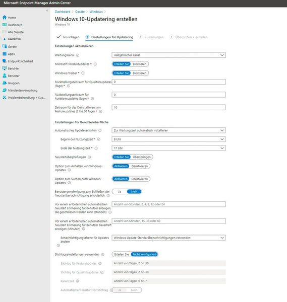The image size is (287, 302).
Task: Show info icon for Neustartüberprüfungen
Action: 89,157
